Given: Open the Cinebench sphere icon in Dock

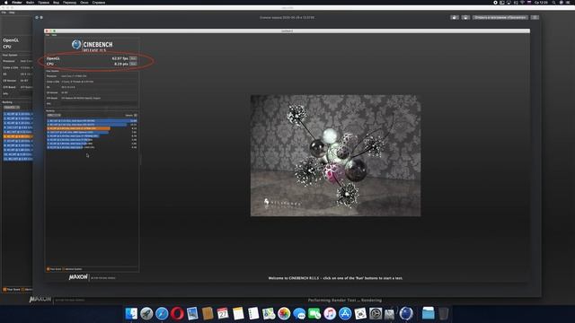Looking at the screenshot, I should point(406,313).
